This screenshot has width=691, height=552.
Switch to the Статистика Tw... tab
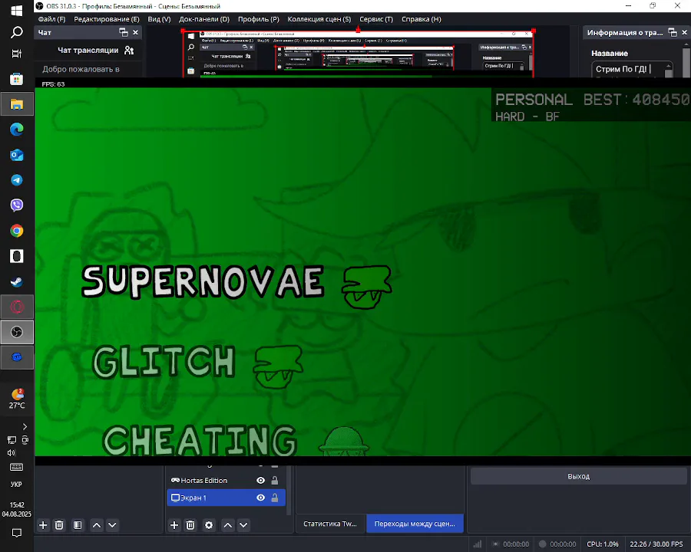click(x=330, y=524)
